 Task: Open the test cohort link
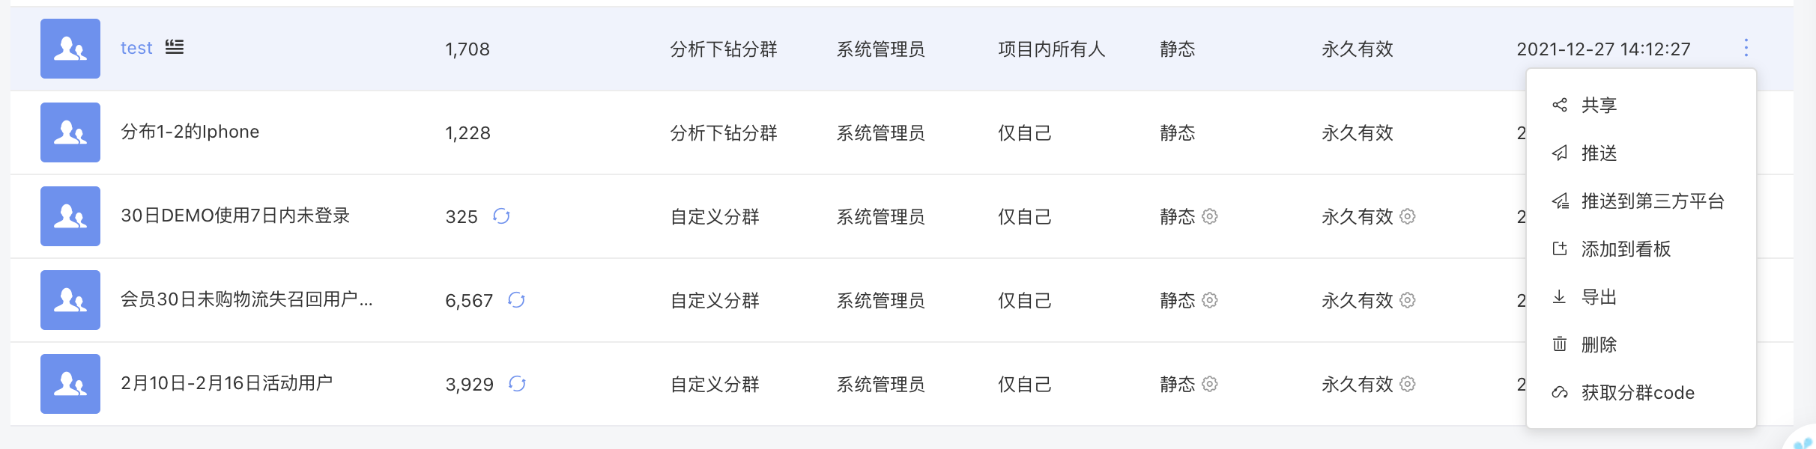136,48
